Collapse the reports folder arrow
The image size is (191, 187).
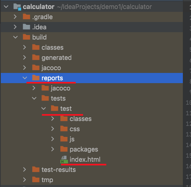pos(25,78)
